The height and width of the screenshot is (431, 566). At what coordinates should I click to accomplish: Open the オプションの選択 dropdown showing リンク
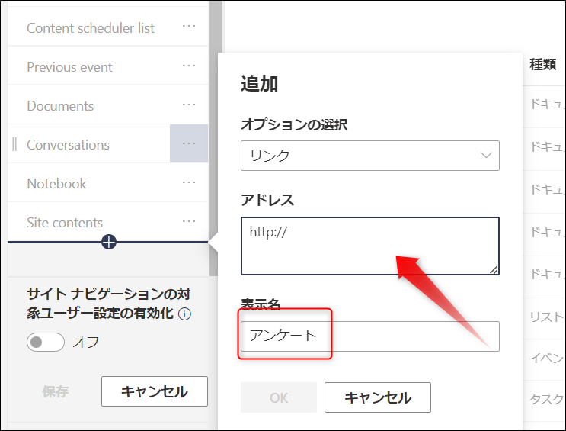[370, 156]
